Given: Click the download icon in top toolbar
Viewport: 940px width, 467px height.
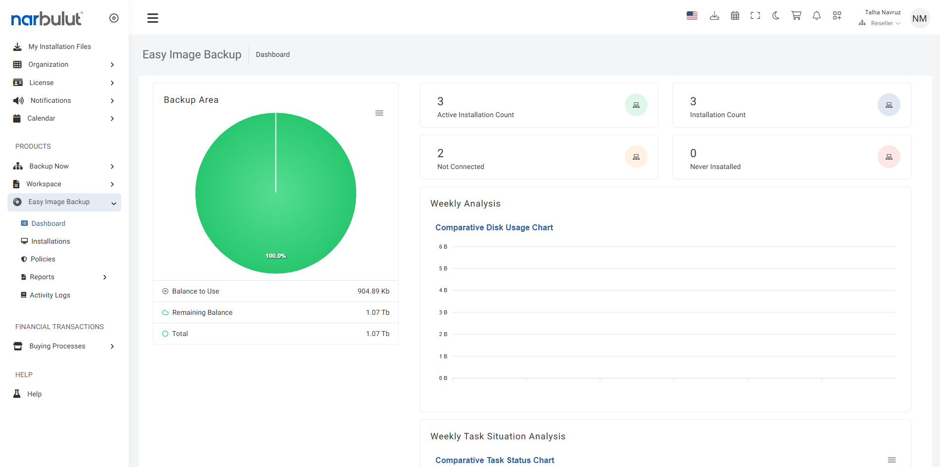Looking at the screenshot, I should (714, 16).
